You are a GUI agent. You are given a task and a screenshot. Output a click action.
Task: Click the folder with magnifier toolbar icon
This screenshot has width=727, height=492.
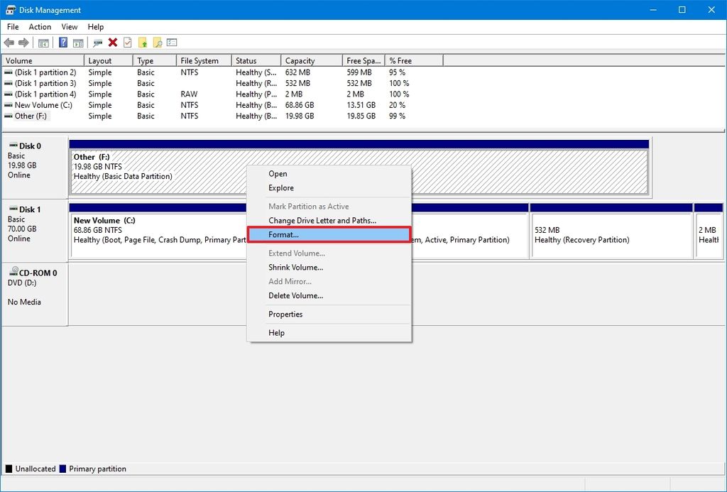tap(157, 42)
